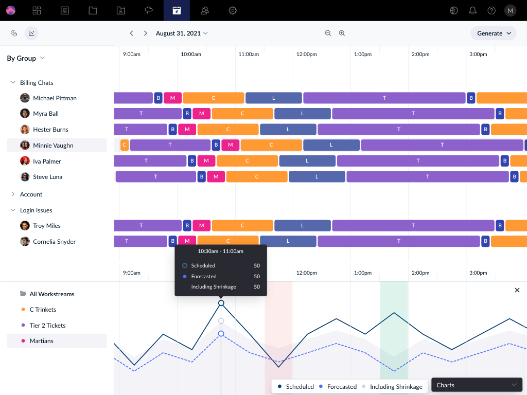Click the globe icon in top bar

tap(454, 10)
